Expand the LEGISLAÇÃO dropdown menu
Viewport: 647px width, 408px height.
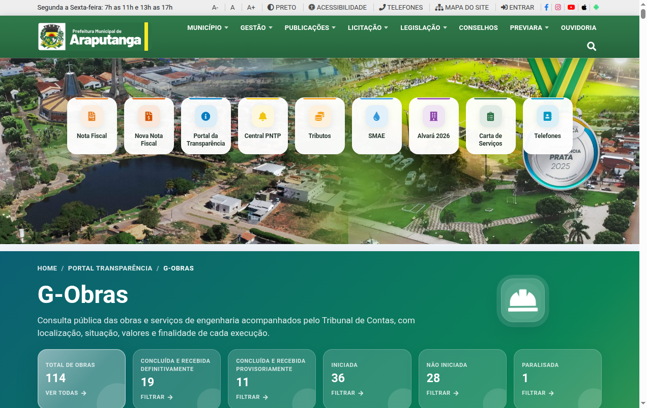pos(424,28)
